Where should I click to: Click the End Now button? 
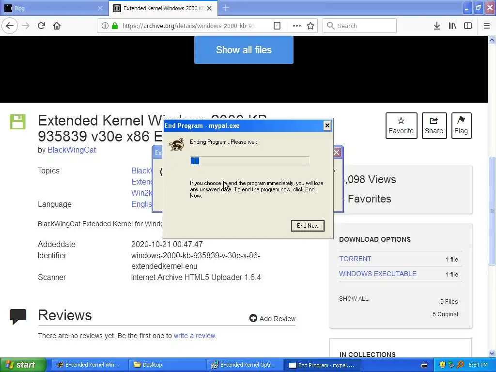[x=308, y=226]
